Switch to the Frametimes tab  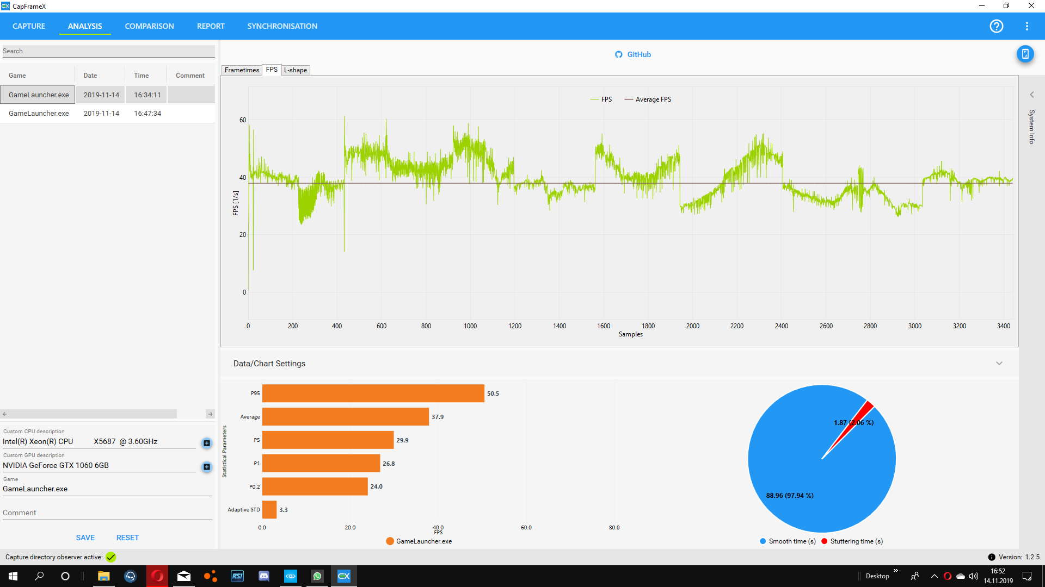tap(241, 70)
